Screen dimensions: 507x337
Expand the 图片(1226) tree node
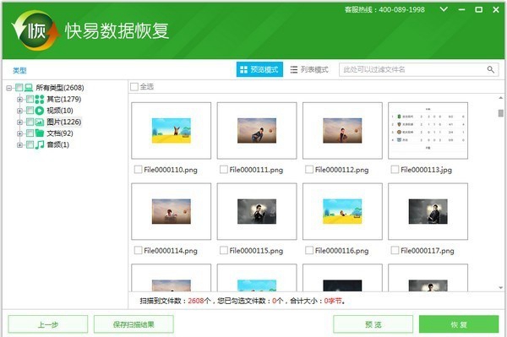(x=19, y=122)
